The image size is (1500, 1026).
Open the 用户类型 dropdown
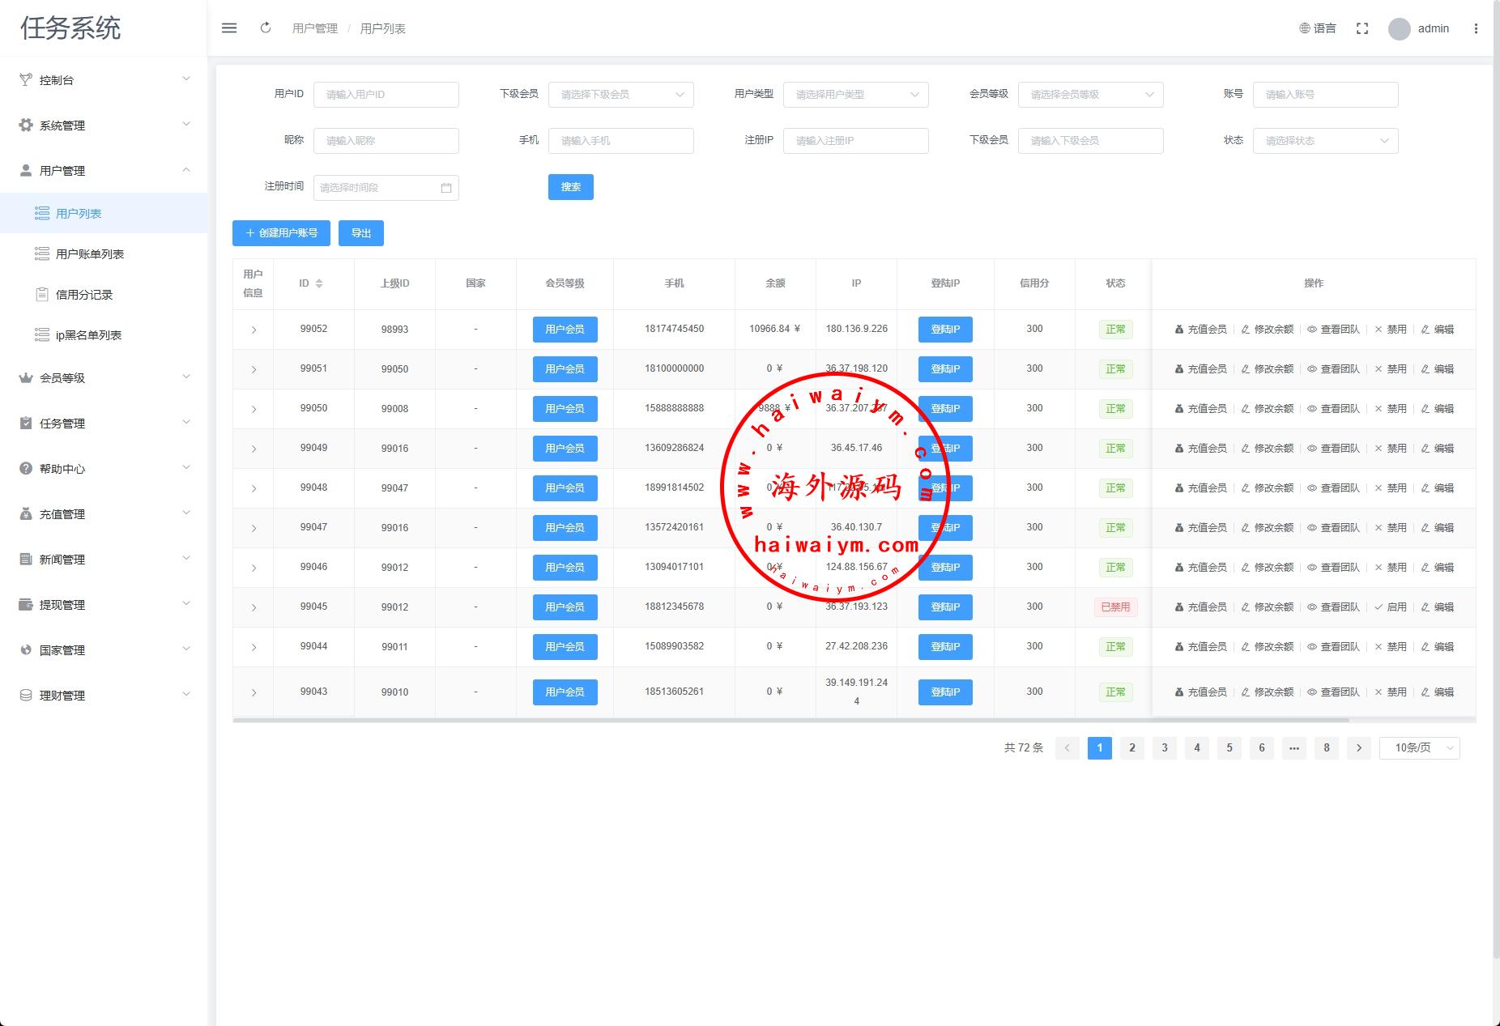point(855,95)
